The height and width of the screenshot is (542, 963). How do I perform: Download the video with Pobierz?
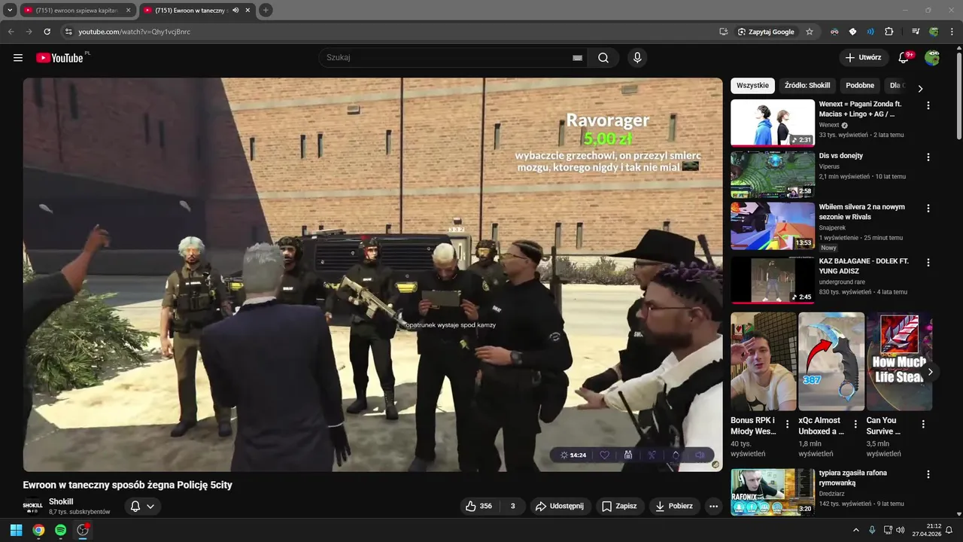pyautogui.click(x=675, y=507)
